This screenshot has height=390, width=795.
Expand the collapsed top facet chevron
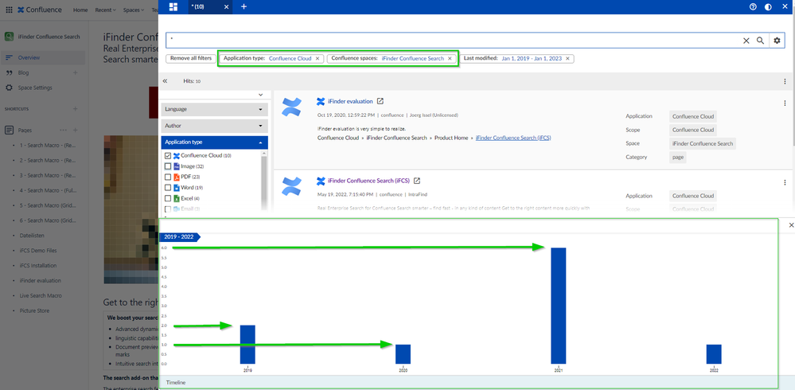(x=260, y=95)
